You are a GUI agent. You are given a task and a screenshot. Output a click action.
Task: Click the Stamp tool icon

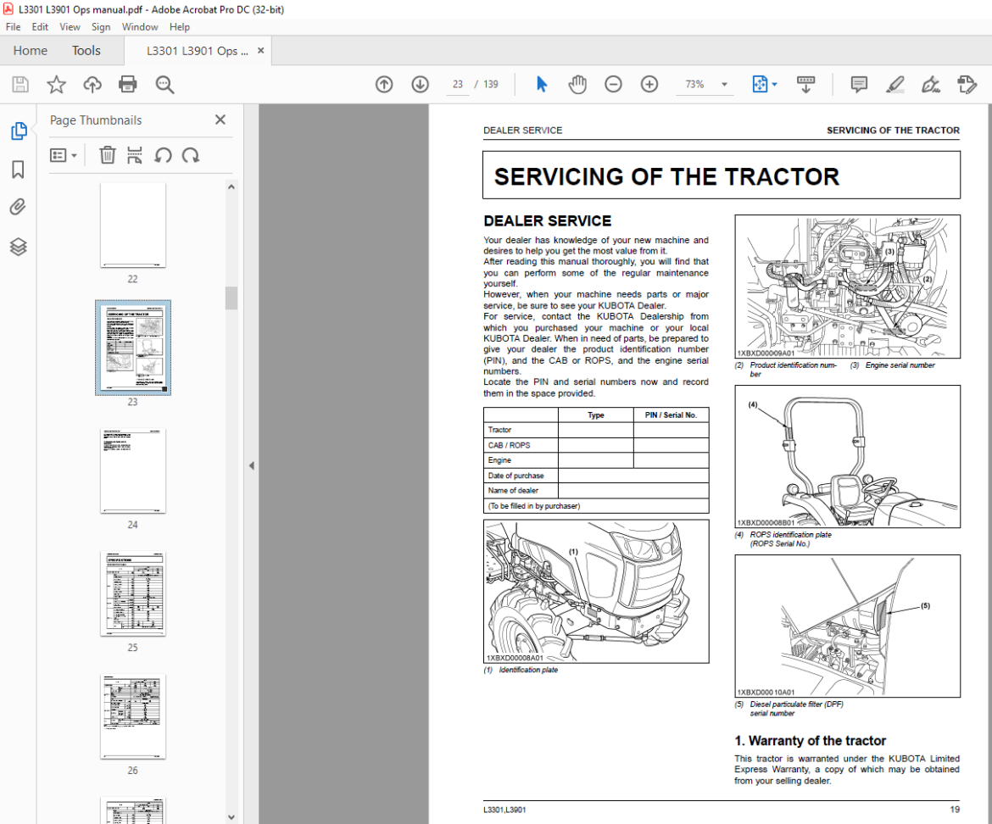pos(967,84)
